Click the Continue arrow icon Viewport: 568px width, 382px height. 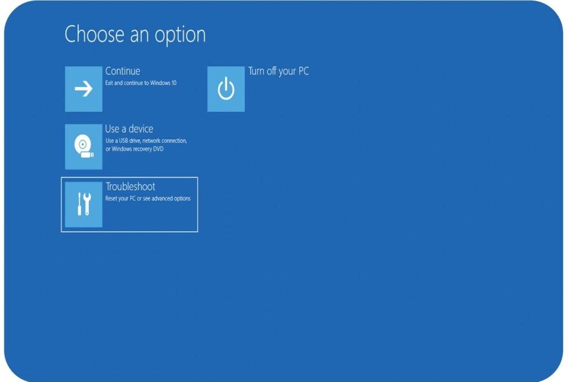[x=83, y=89]
